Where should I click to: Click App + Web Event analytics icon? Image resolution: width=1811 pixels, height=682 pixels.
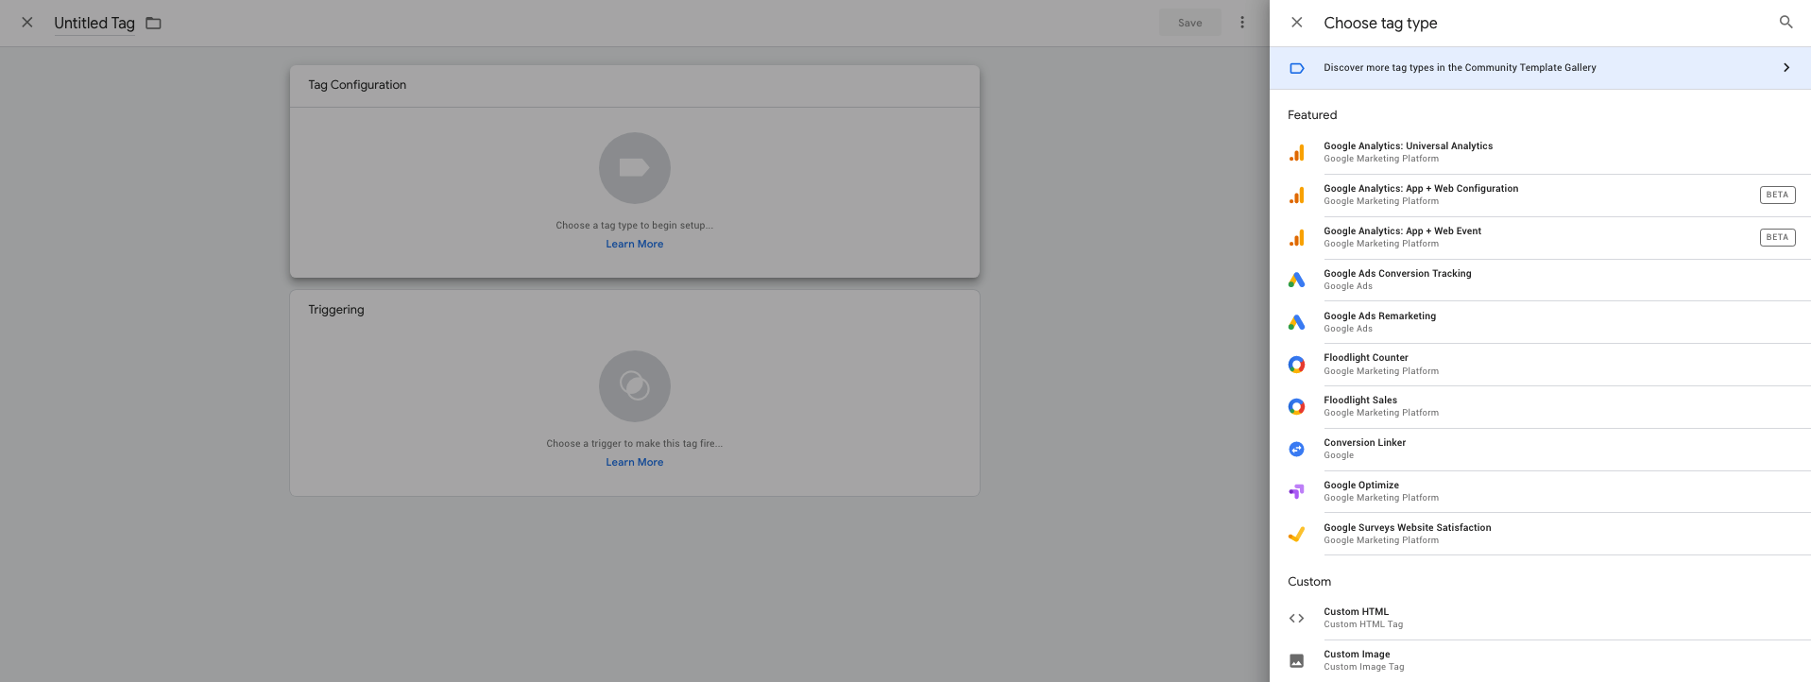pyautogui.click(x=1297, y=238)
